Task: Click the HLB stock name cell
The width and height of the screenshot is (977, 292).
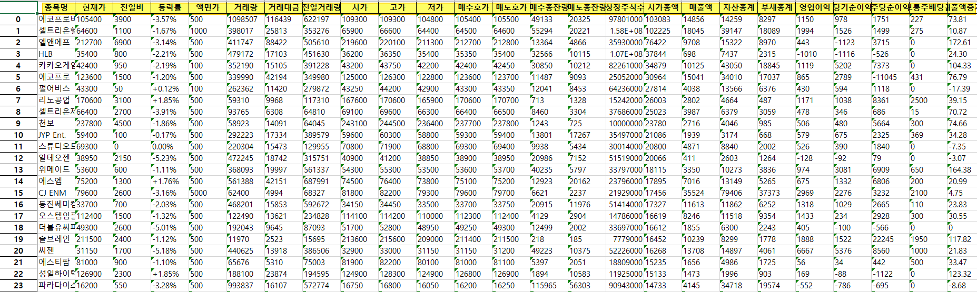Action: (x=56, y=54)
